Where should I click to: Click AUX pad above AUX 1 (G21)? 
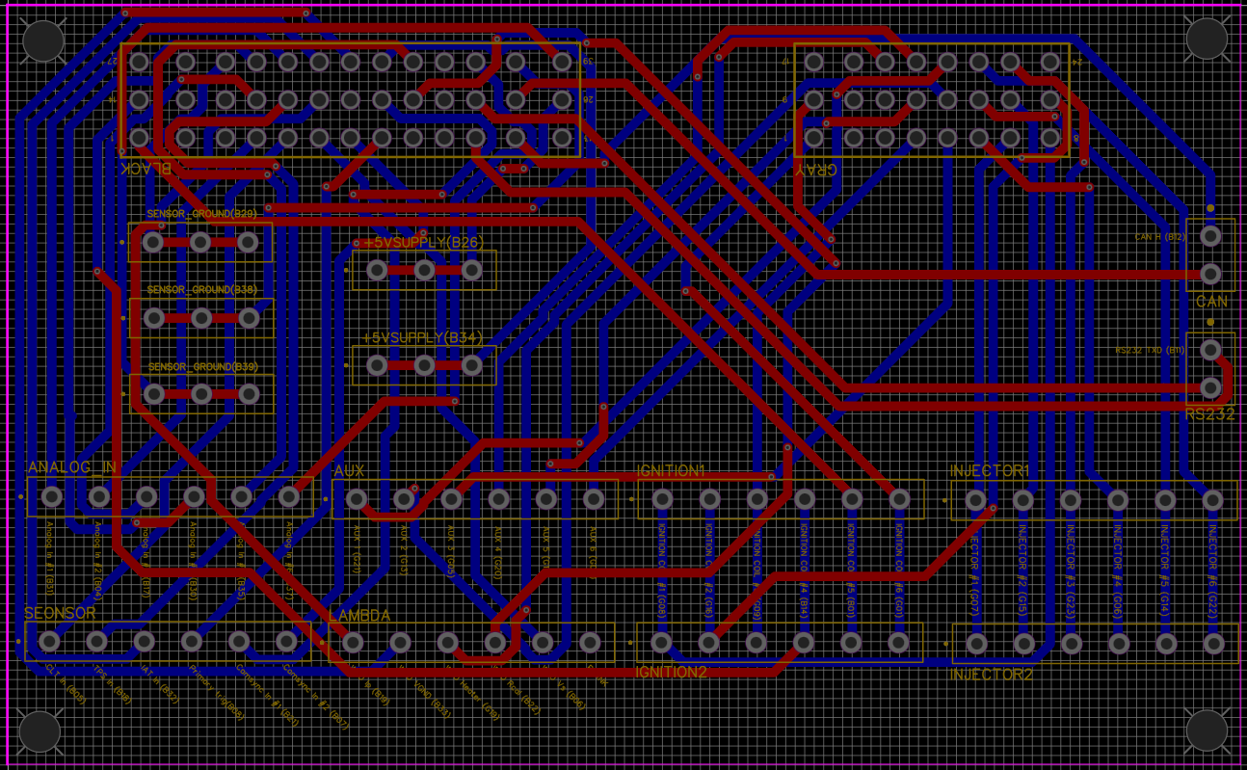pos(356,499)
